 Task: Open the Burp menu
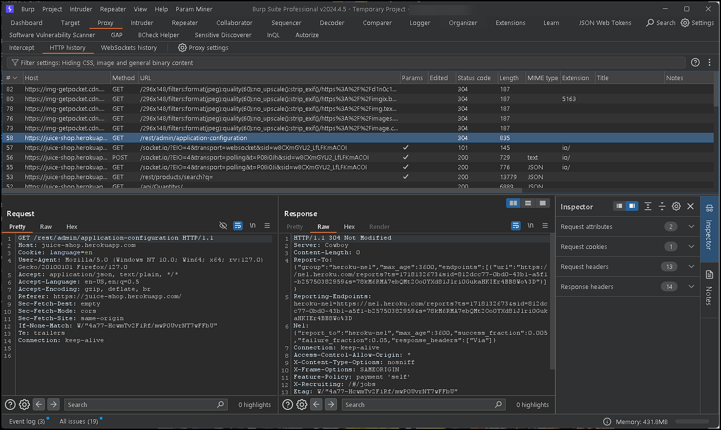click(27, 9)
